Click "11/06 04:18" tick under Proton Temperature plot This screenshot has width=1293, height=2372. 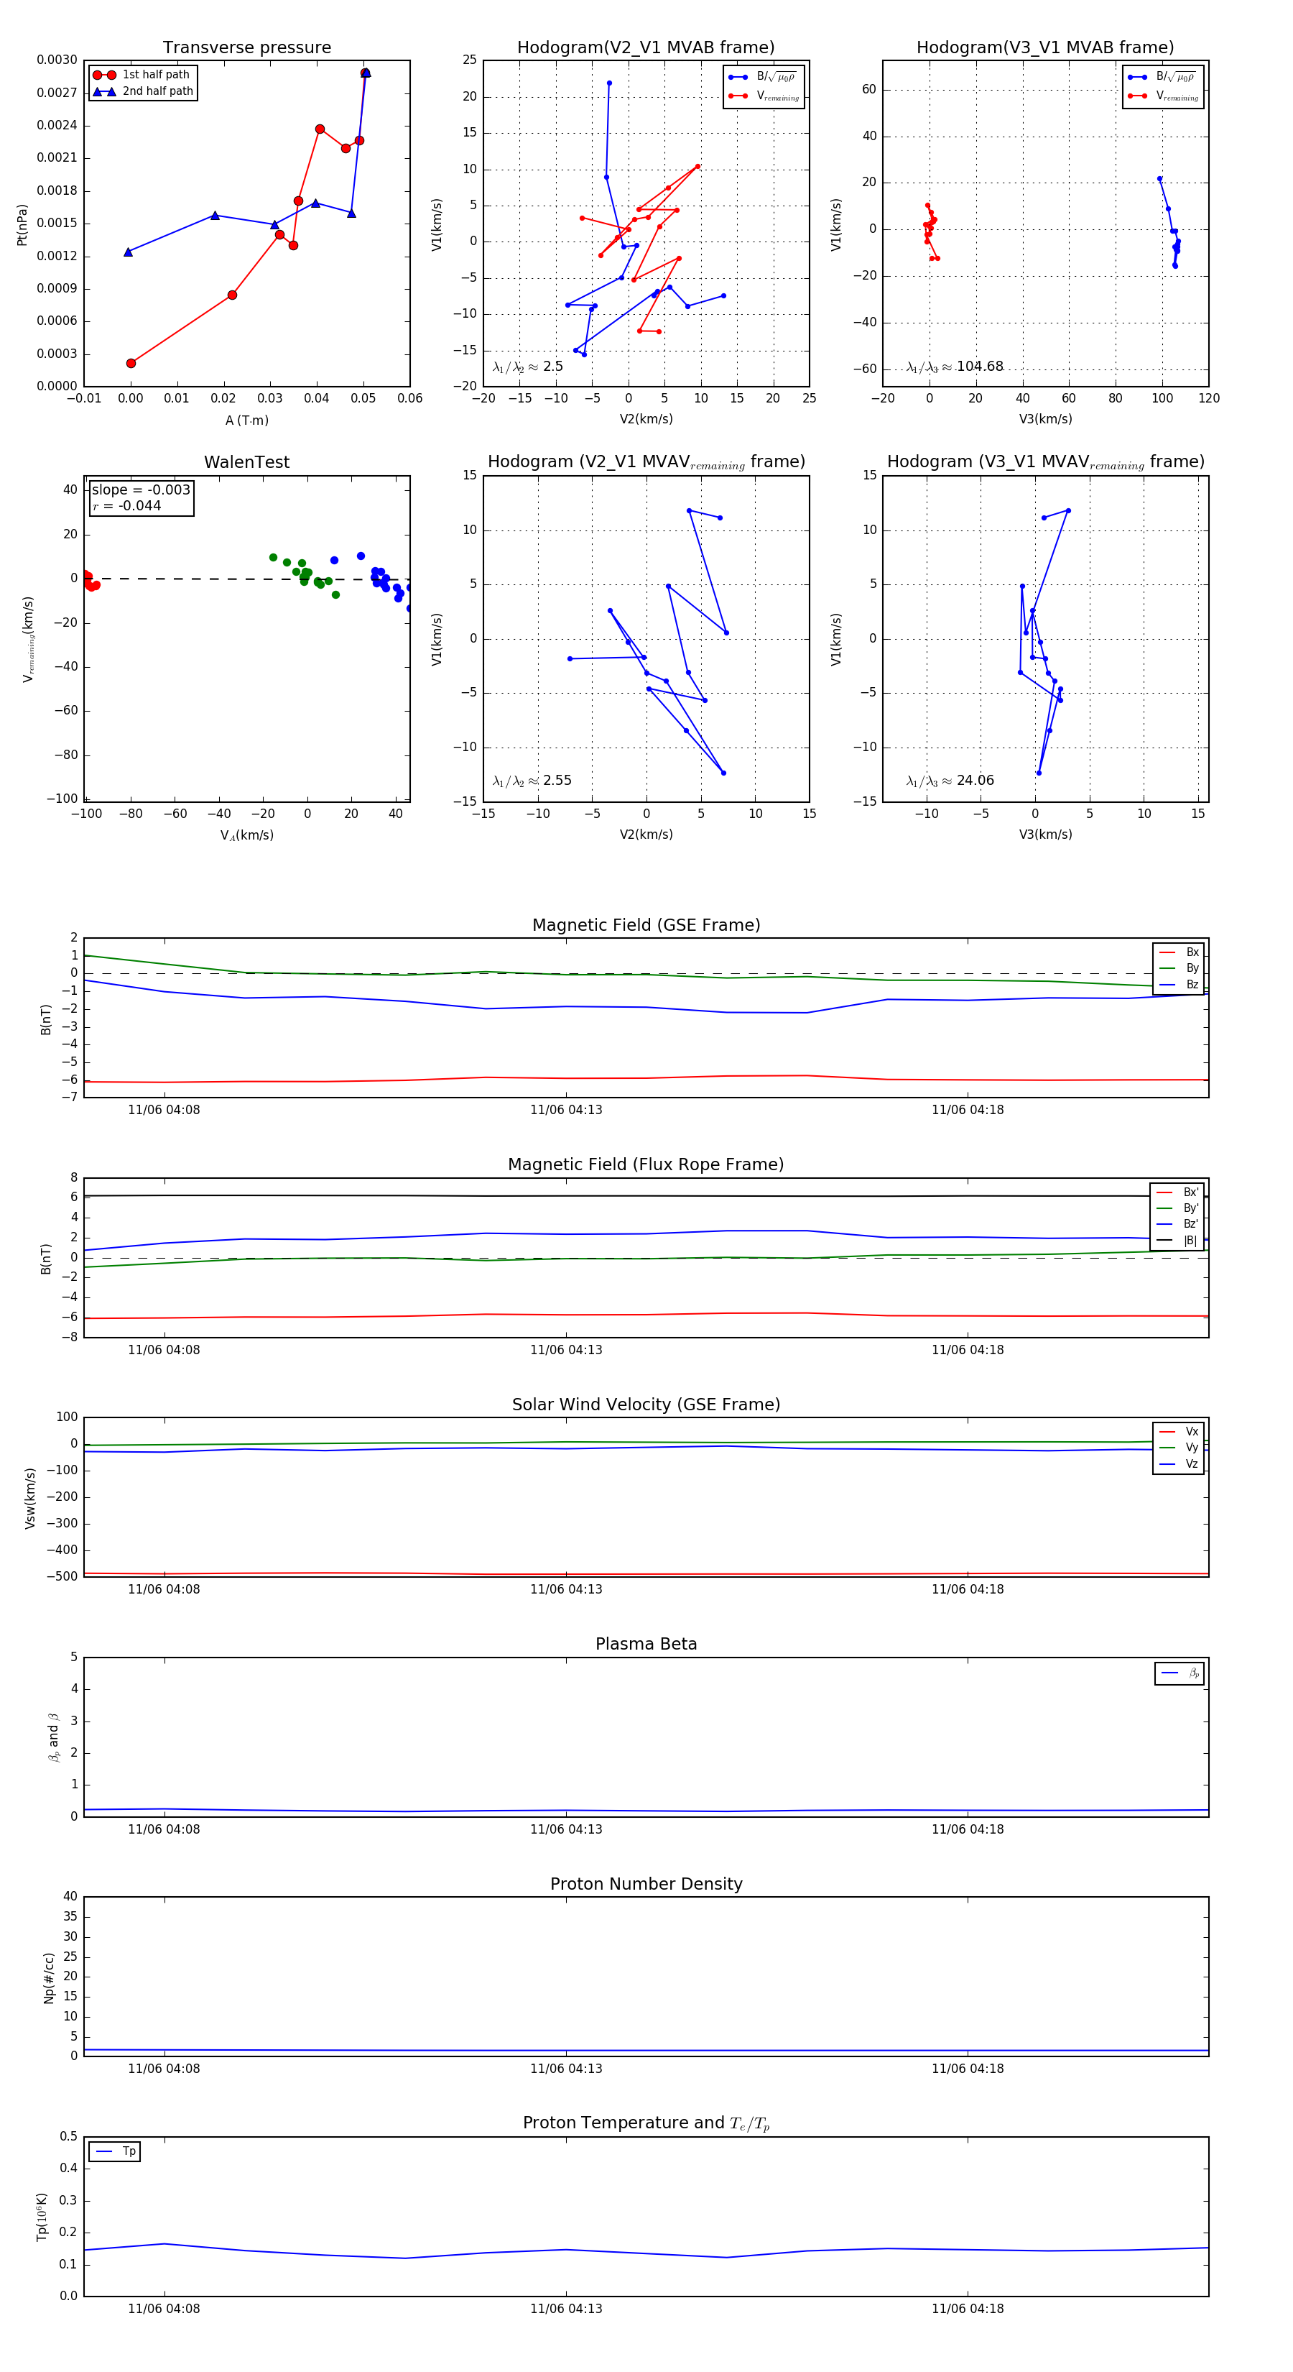(967, 2309)
